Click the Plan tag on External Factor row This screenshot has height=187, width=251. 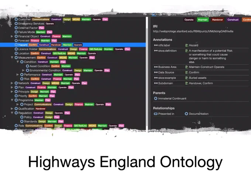[x=41, y=28]
